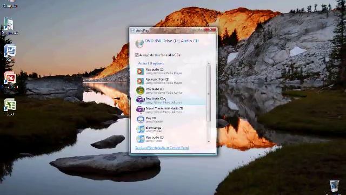This screenshot has height=195, width=346.
Task: Select the Word desktop shortcut
Action: pos(10,53)
